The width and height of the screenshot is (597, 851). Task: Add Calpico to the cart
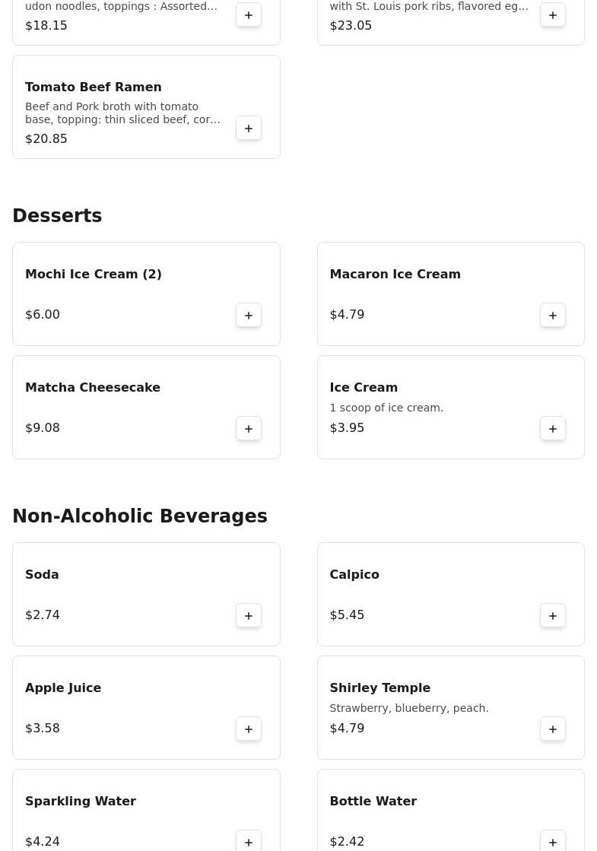(553, 616)
